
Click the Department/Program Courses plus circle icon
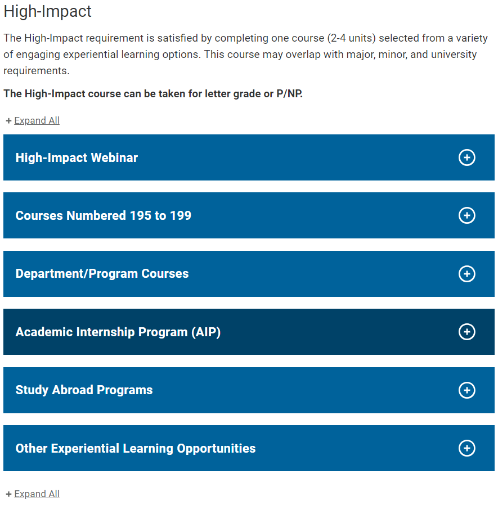(466, 274)
